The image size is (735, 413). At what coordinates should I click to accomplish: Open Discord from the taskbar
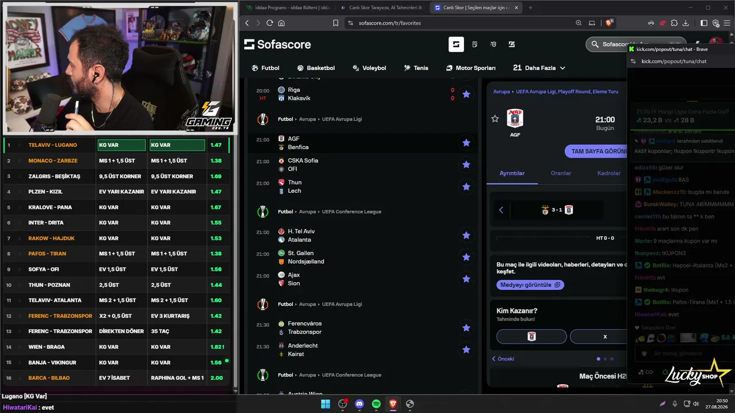pos(359,404)
